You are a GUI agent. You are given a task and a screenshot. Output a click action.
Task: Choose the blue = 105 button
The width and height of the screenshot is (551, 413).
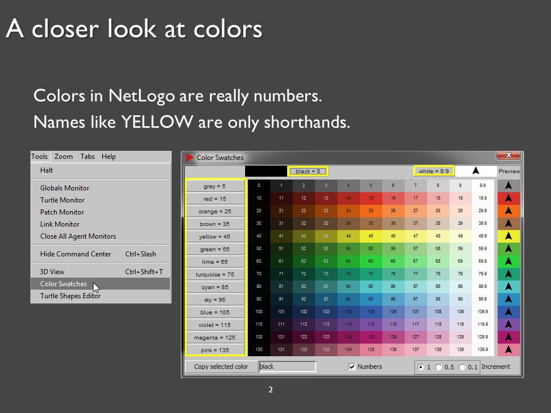[x=215, y=313]
